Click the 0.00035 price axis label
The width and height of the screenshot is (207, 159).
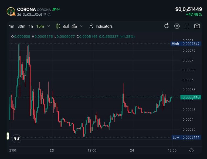coord(189,129)
